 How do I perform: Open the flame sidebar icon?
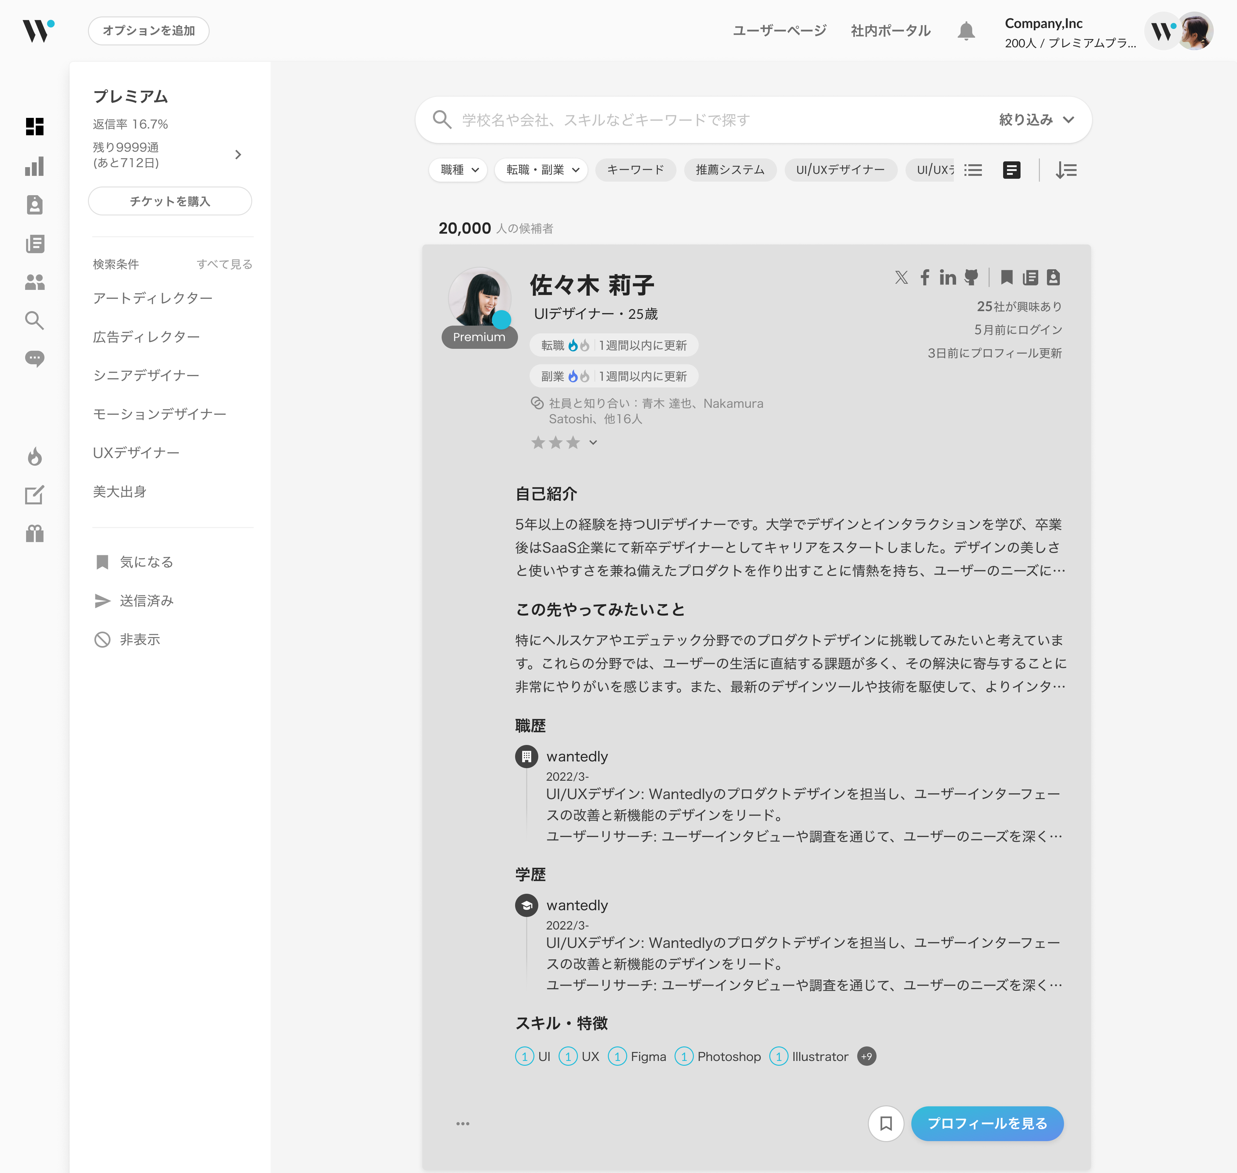click(x=35, y=456)
